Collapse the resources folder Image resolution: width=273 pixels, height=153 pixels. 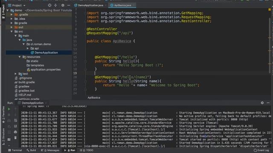(x=20, y=57)
